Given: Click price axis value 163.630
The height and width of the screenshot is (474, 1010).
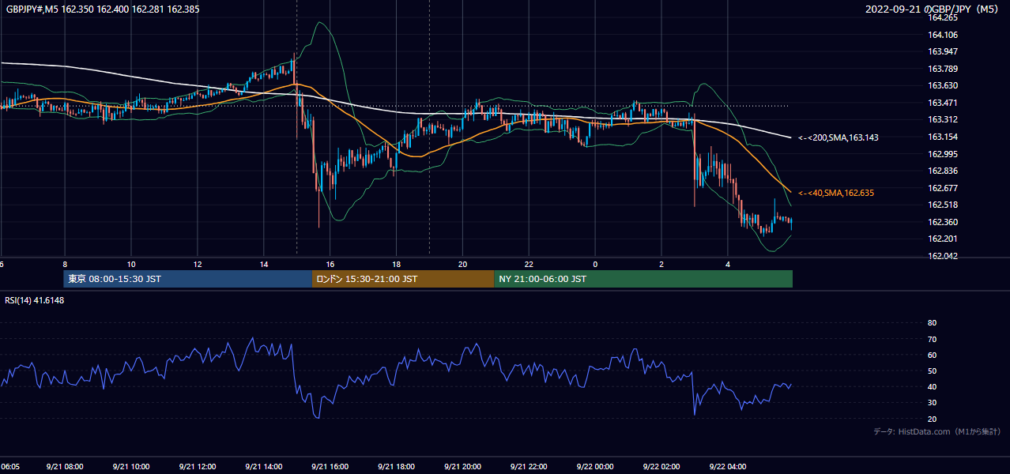Looking at the screenshot, I should 943,85.
